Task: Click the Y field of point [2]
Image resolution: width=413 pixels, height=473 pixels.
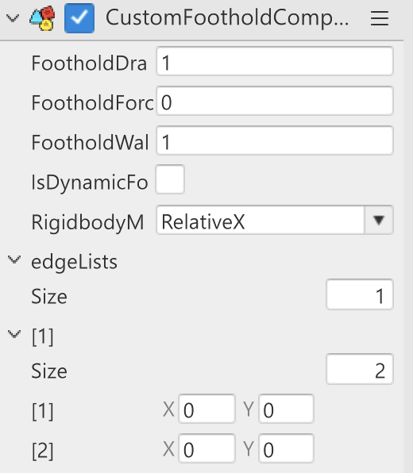Action: coord(286,448)
